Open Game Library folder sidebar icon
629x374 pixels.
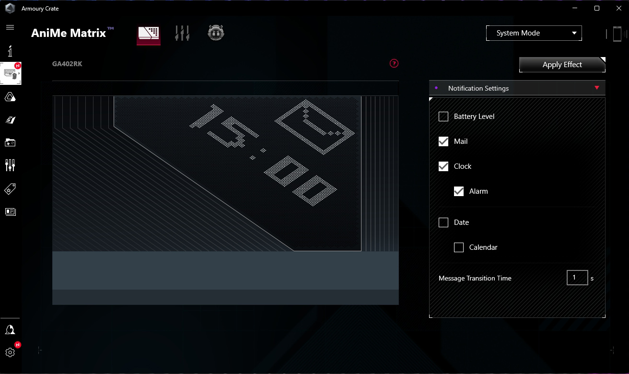[10, 142]
